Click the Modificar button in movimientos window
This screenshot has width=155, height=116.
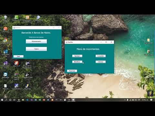pos(77,62)
